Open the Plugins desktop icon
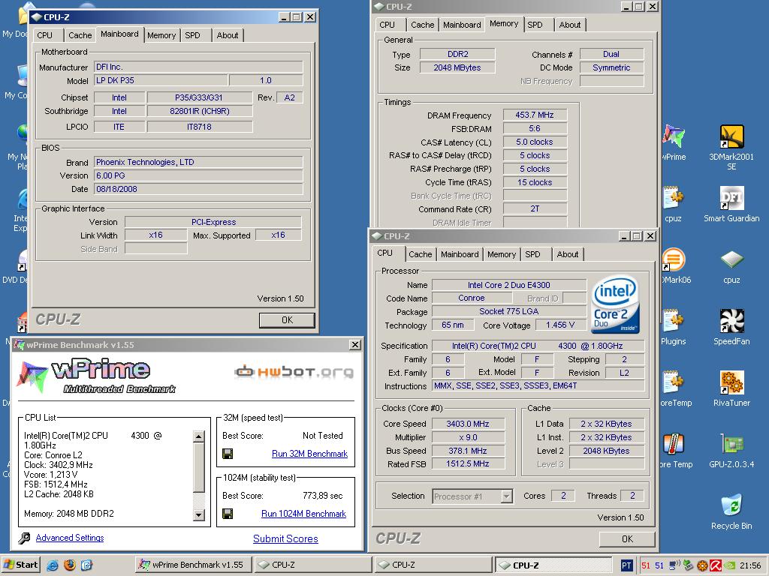This screenshot has width=769, height=576. [x=673, y=321]
